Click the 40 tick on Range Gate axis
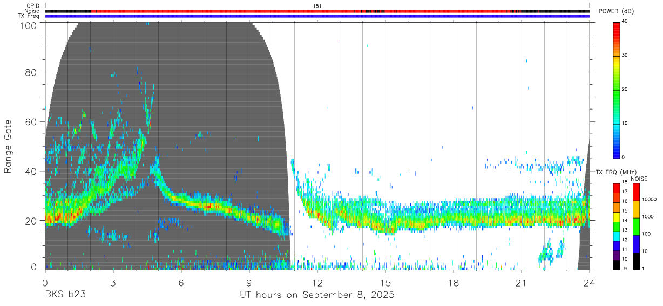Viewport: 663px width, 306px height. pyautogui.click(x=32, y=171)
